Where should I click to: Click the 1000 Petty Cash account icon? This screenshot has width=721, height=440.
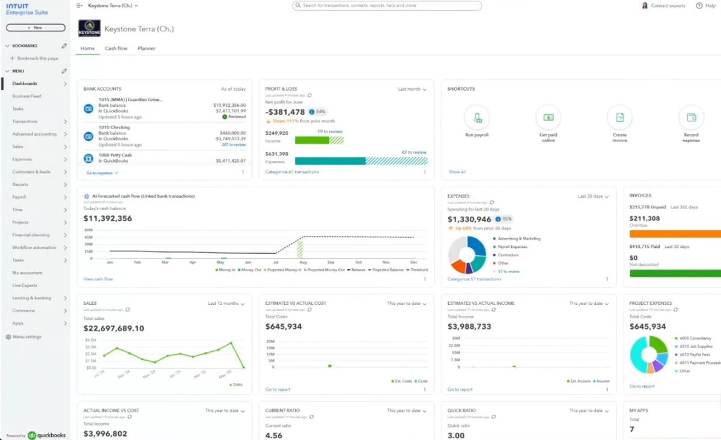pos(88,158)
